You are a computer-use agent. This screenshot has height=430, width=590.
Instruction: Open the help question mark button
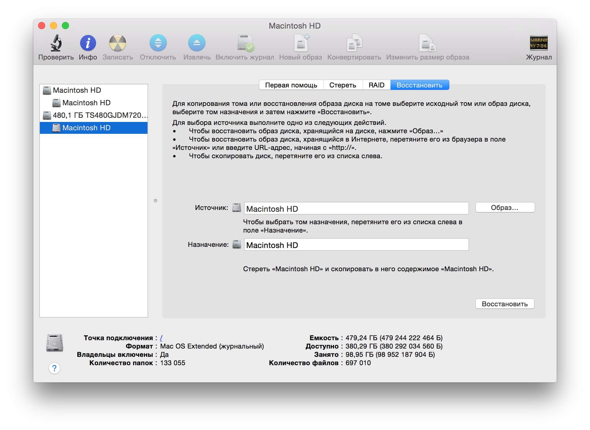pos(54,368)
